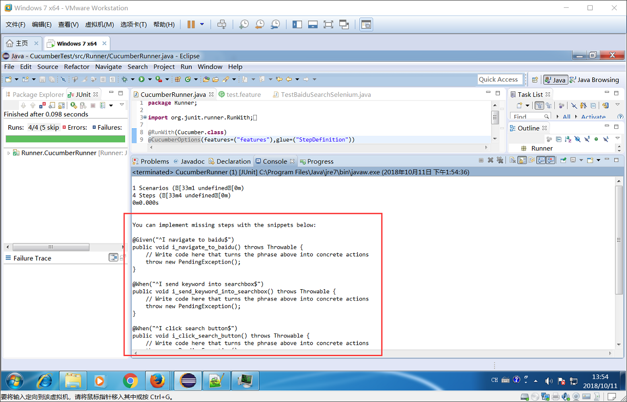Rerun the JUnit test from JUnit panel

click(x=73, y=105)
